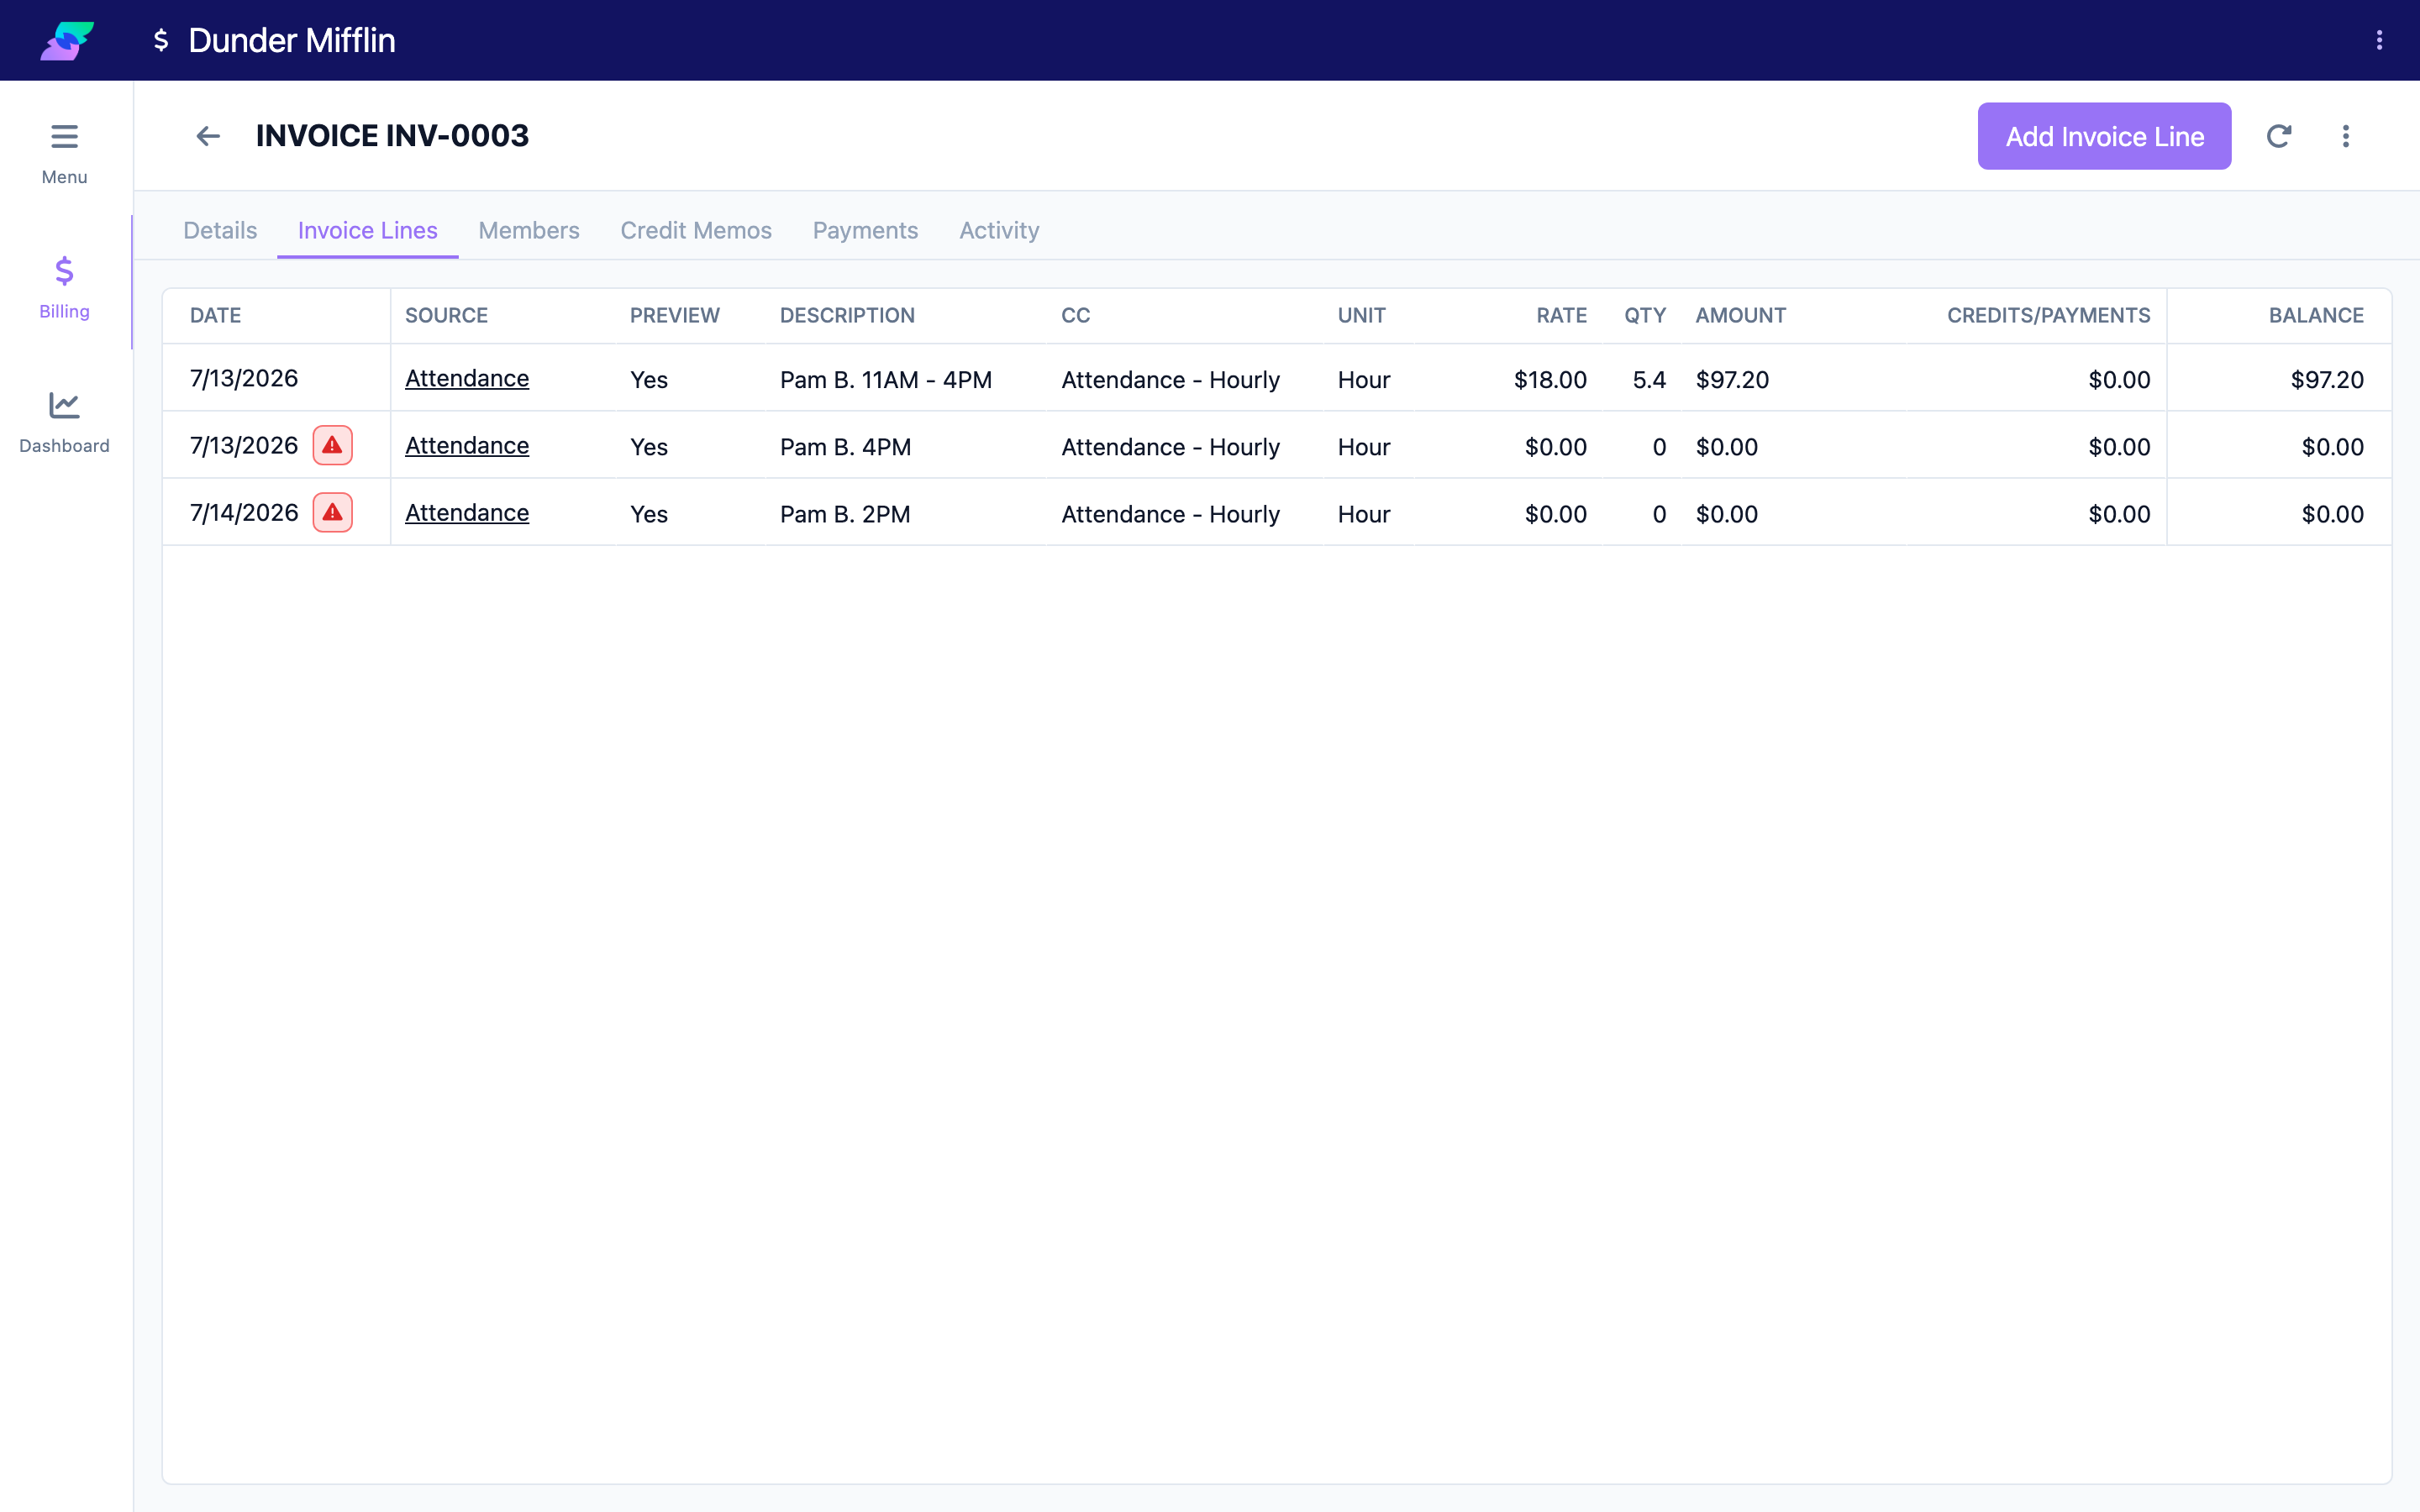2420x1512 pixels.
Task: Open the hamburger Menu in the sidebar
Action: [64, 153]
